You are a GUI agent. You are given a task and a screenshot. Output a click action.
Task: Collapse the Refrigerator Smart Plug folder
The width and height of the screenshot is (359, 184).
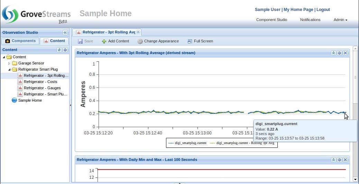click(x=9, y=70)
